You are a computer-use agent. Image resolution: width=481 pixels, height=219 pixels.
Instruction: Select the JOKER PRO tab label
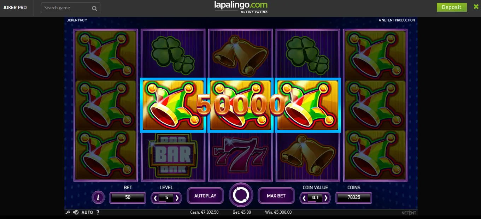pyautogui.click(x=15, y=7)
